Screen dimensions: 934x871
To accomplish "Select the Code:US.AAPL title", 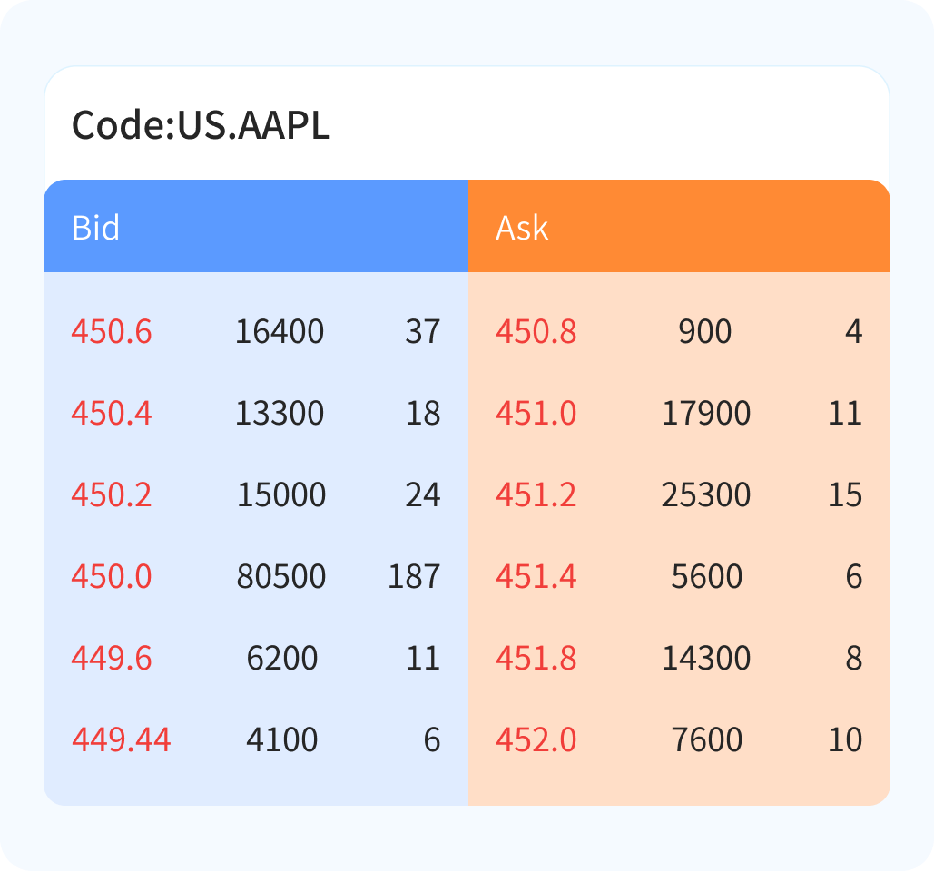I will coord(201,125).
